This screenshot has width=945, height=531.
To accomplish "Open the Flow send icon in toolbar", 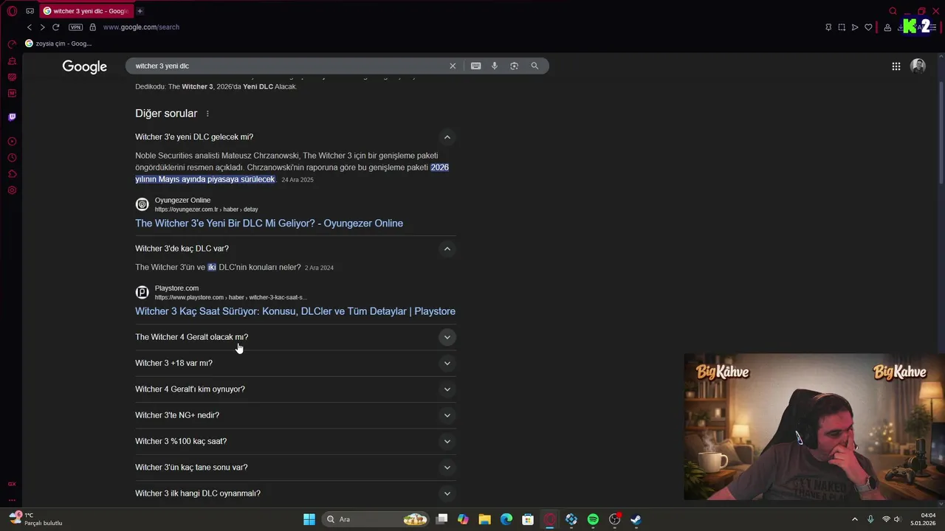I will [x=855, y=27].
